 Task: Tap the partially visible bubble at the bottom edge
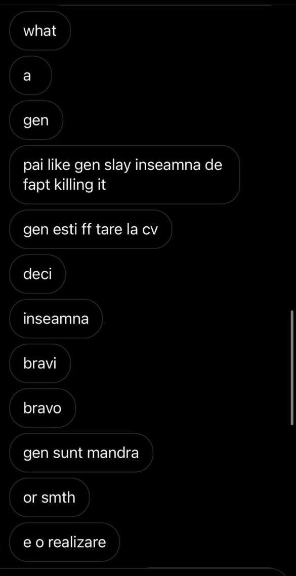coord(147,572)
